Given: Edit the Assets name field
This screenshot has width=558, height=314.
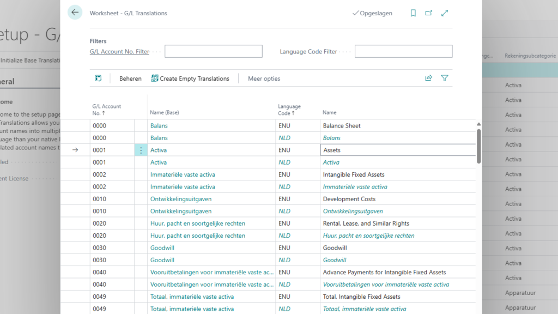Looking at the screenshot, I should coord(398,150).
